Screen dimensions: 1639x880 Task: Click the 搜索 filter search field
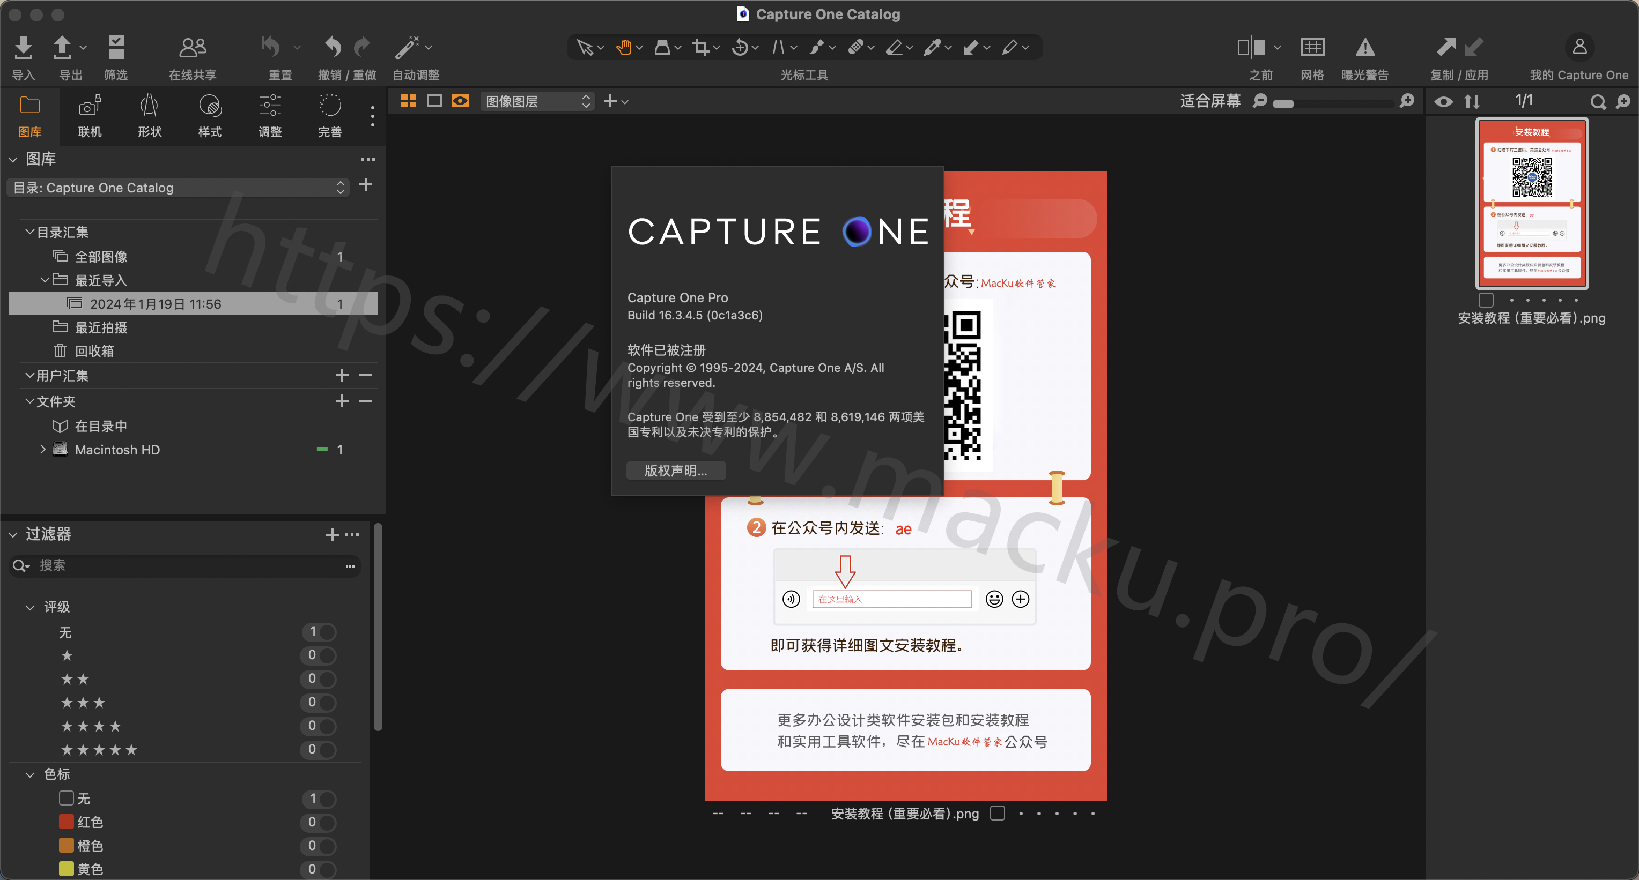pyautogui.click(x=184, y=566)
